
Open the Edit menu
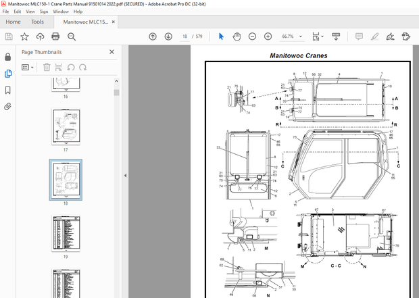click(18, 11)
